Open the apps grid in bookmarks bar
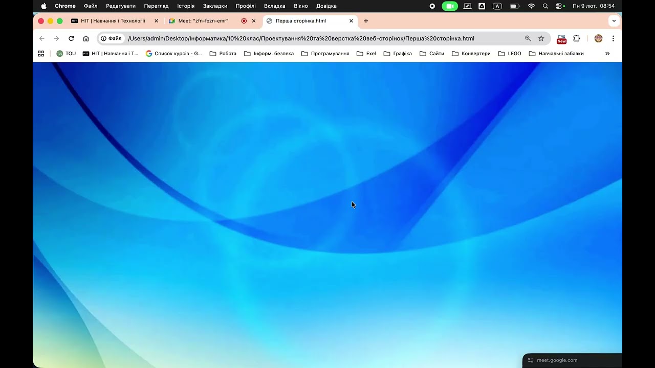This screenshot has height=368, width=655. pos(41,53)
